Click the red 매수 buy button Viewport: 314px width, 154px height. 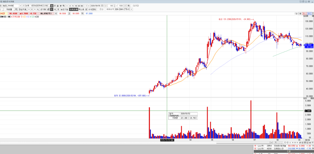click(305, 14)
